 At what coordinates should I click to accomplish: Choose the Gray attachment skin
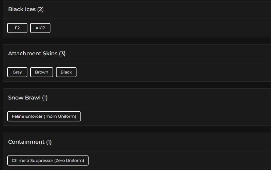pos(17,72)
